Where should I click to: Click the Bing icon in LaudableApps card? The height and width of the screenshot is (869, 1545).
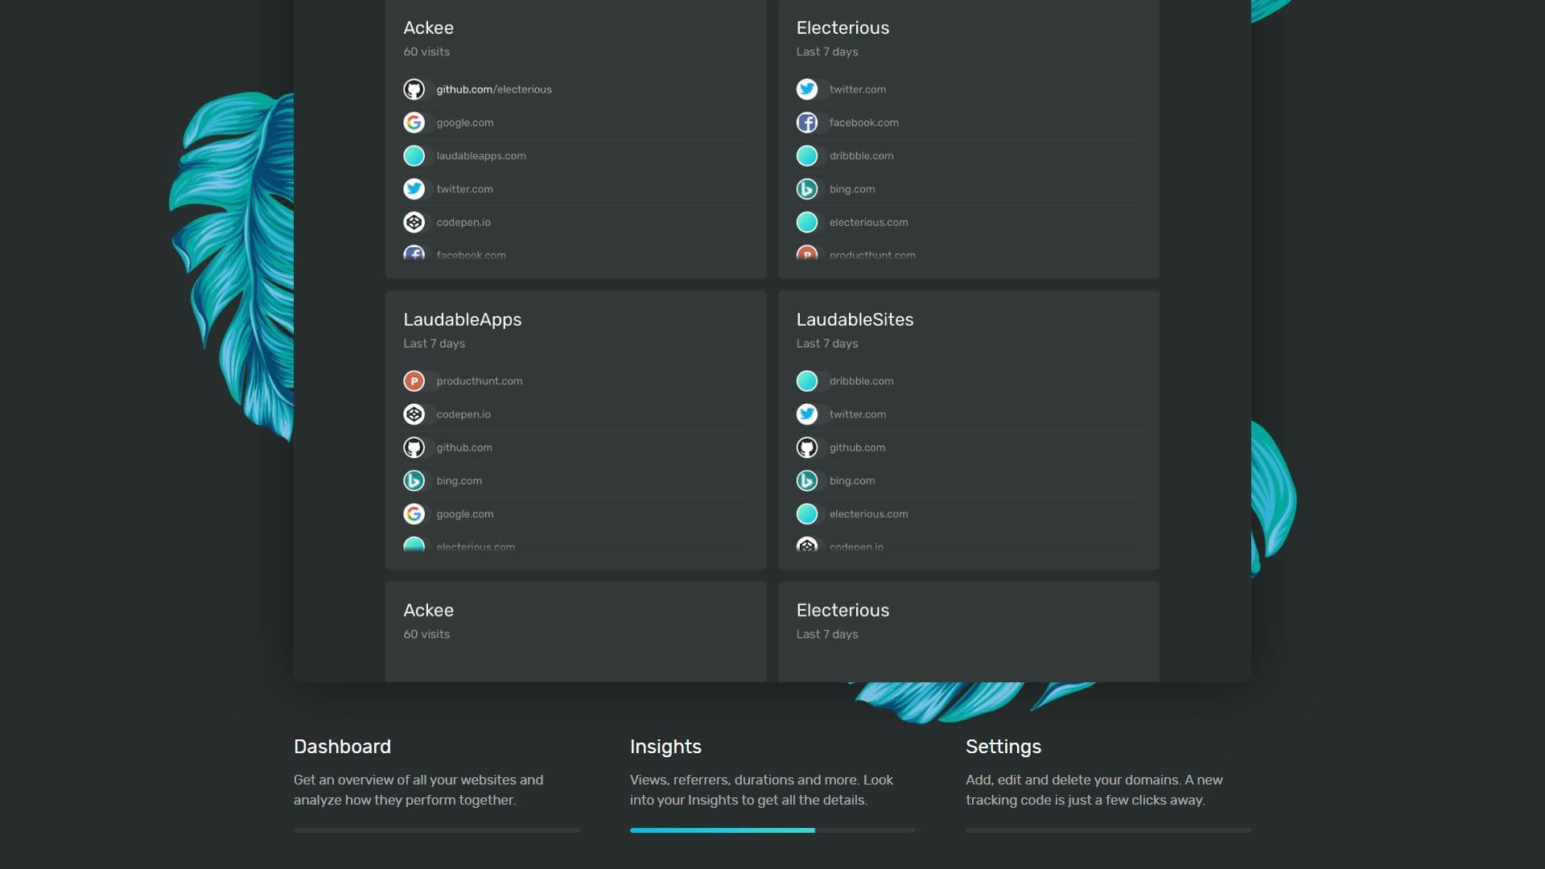[414, 480]
